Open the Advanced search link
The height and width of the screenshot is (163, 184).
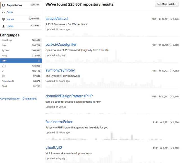10,99
